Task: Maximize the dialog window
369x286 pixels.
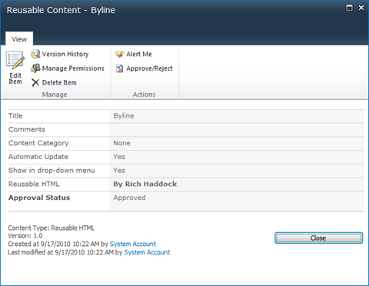Action: (349, 8)
